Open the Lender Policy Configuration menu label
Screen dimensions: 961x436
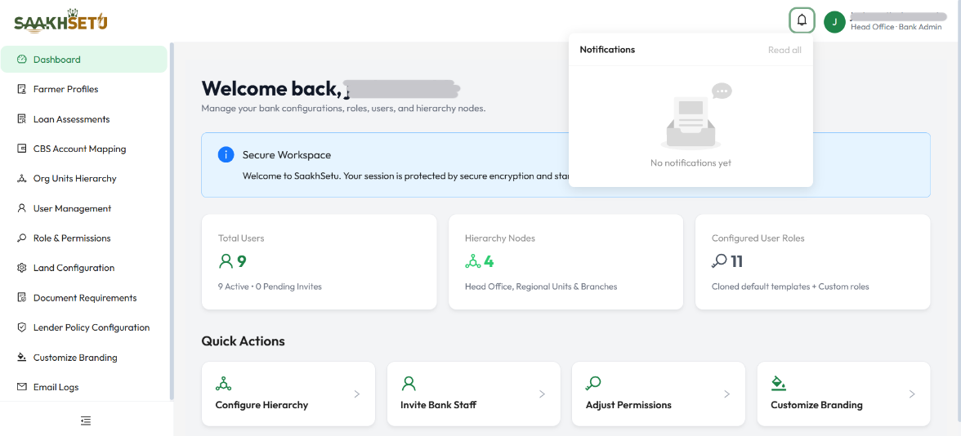pyautogui.click(x=92, y=327)
